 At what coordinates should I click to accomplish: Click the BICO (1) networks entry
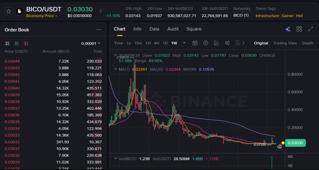point(241,15)
